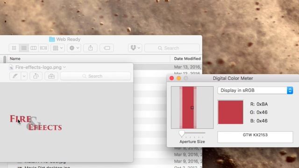Click the GTW KX2153 display name box
This screenshot has height=168, width=299.
coord(255,137)
